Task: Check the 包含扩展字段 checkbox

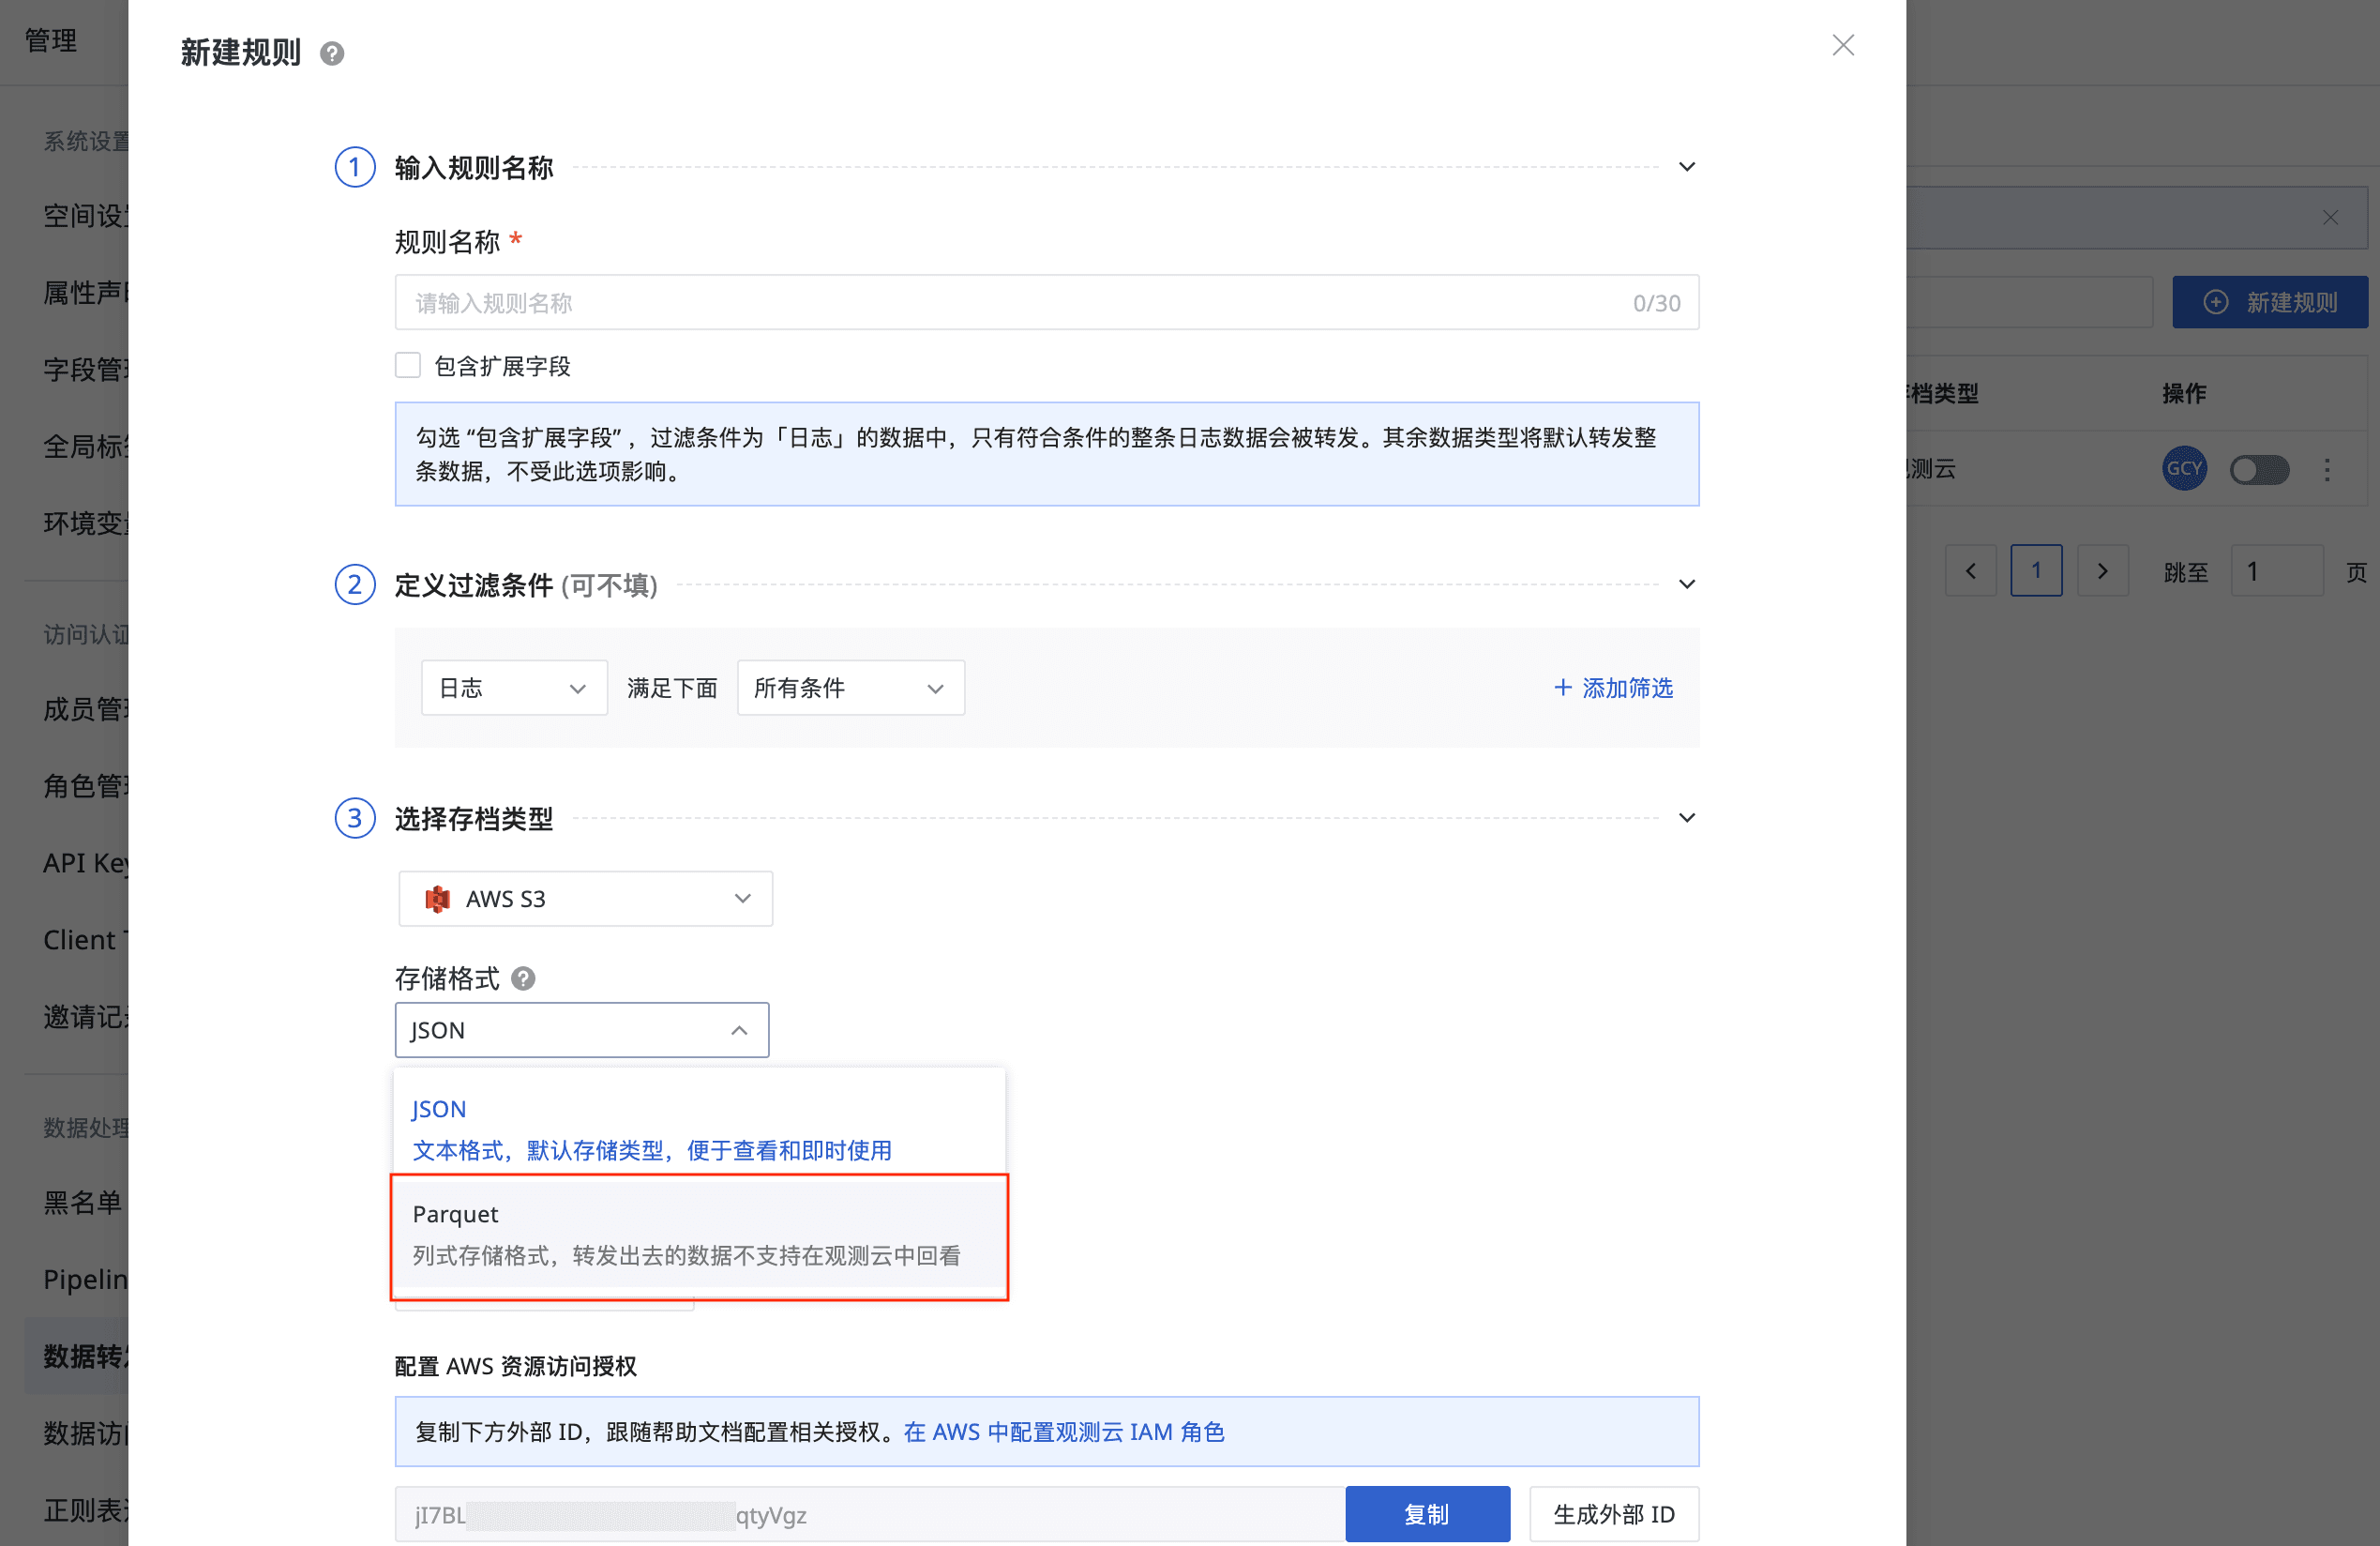Action: (x=408, y=365)
